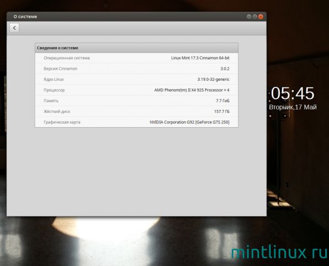Screen dimensions: 329x266
Task: Click the Жёсткий диск label
Action: coord(57,111)
